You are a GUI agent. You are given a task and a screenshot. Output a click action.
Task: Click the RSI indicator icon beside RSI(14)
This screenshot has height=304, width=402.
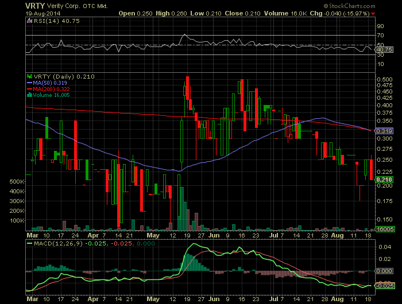[29, 21]
